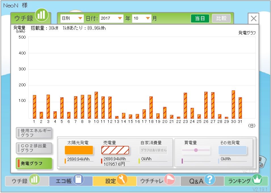This screenshot has width=271, height=193.
Task: Click the question mark icon on Q&A
Action: tap(210, 179)
